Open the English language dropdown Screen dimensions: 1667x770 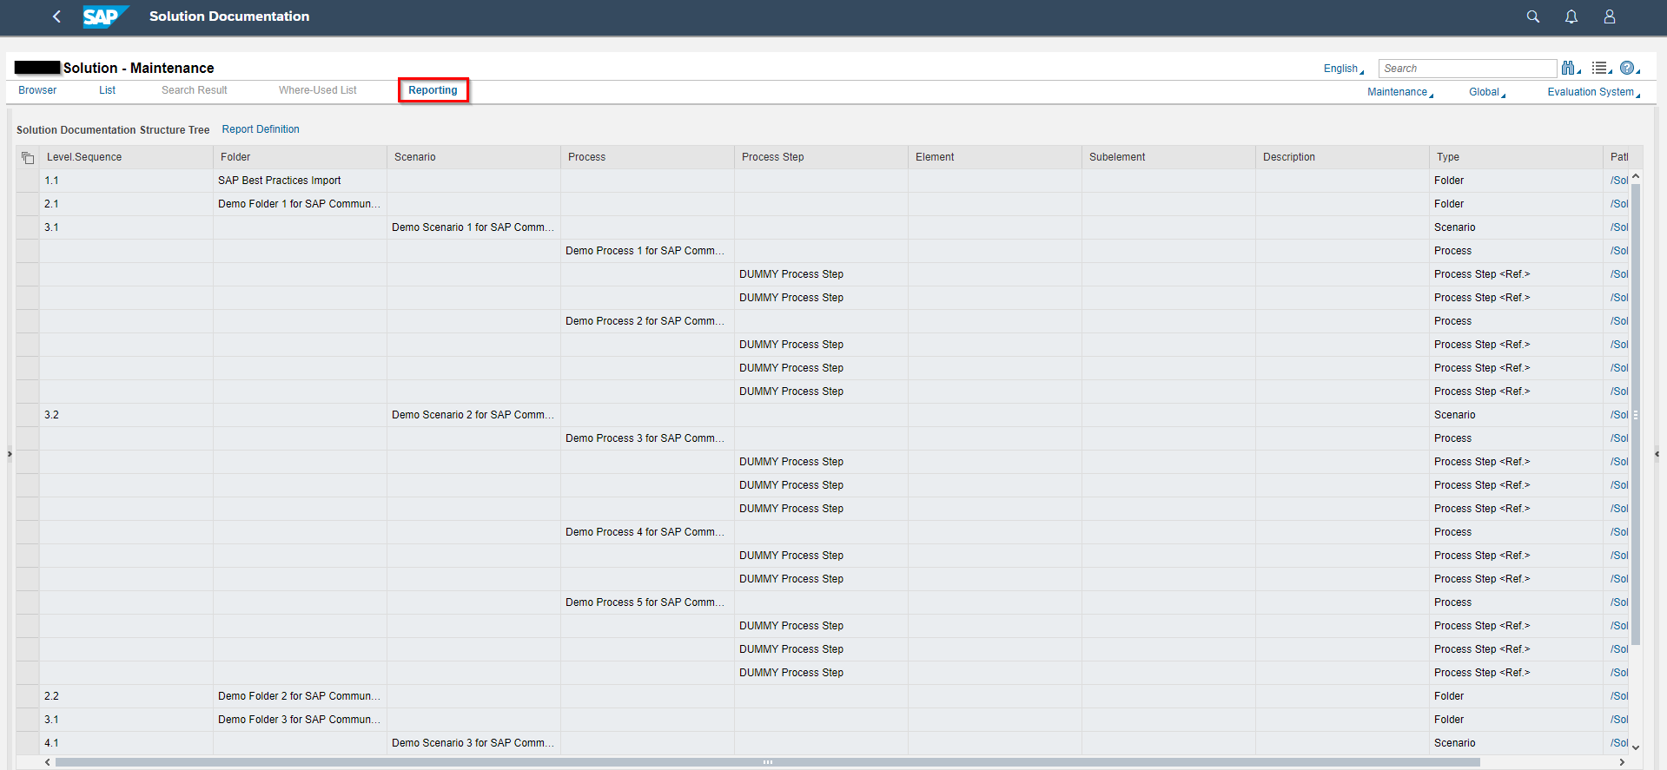pyautogui.click(x=1342, y=69)
